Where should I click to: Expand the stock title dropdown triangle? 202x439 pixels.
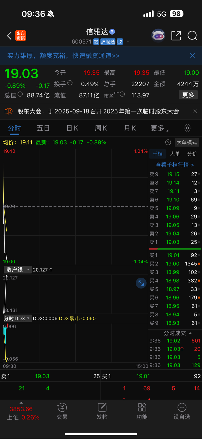[128, 42]
